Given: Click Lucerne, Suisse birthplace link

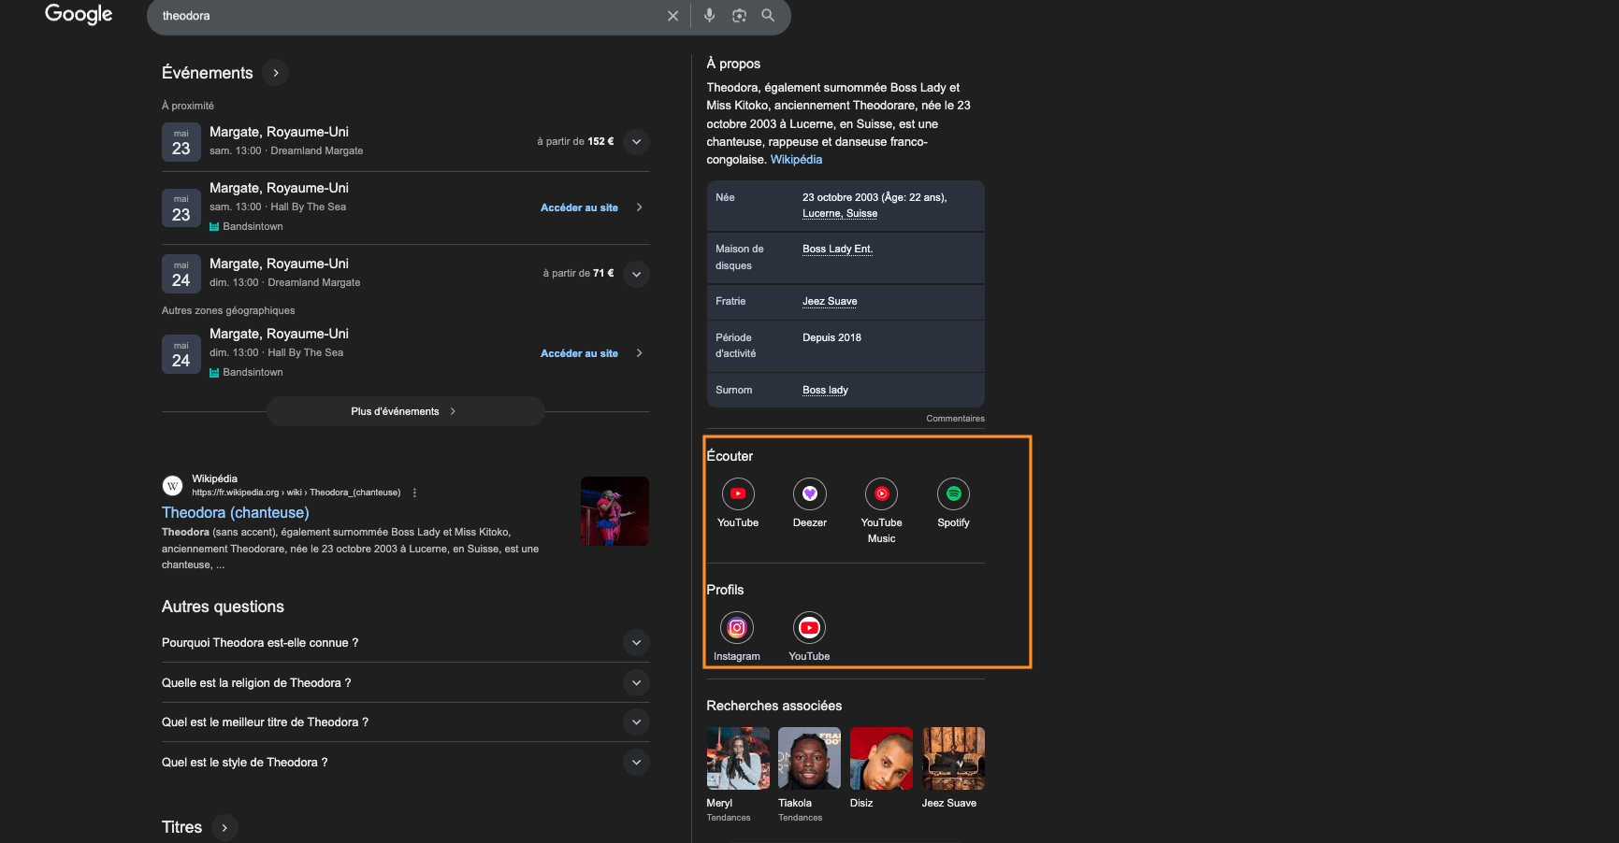Looking at the screenshot, I should [840, 213].
